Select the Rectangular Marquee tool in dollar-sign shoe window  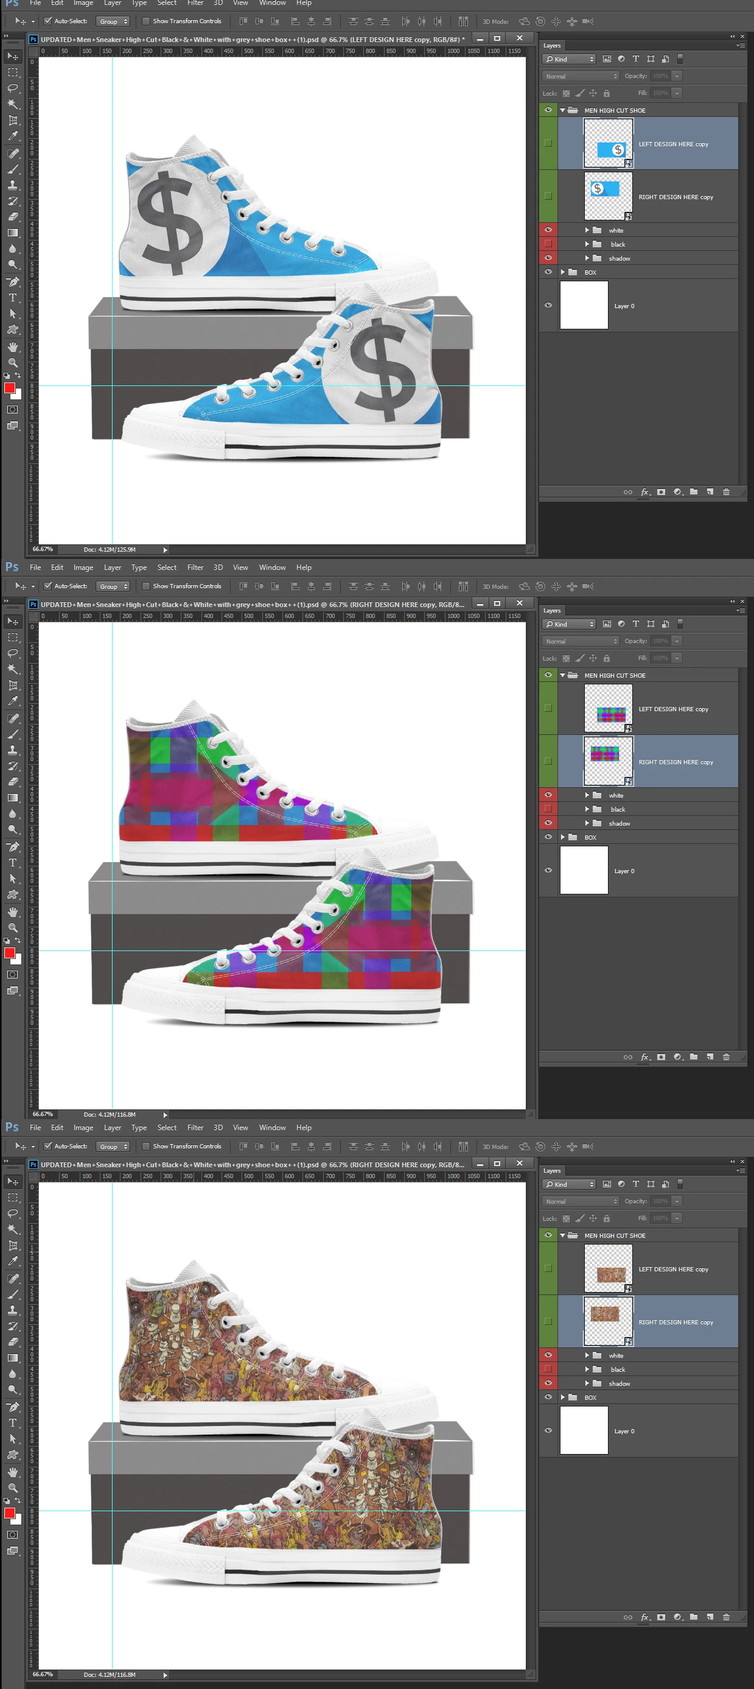coord(12,72)
